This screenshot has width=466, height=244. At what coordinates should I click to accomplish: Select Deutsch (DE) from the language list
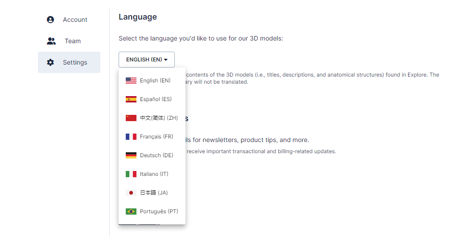(x=156, y=155)
